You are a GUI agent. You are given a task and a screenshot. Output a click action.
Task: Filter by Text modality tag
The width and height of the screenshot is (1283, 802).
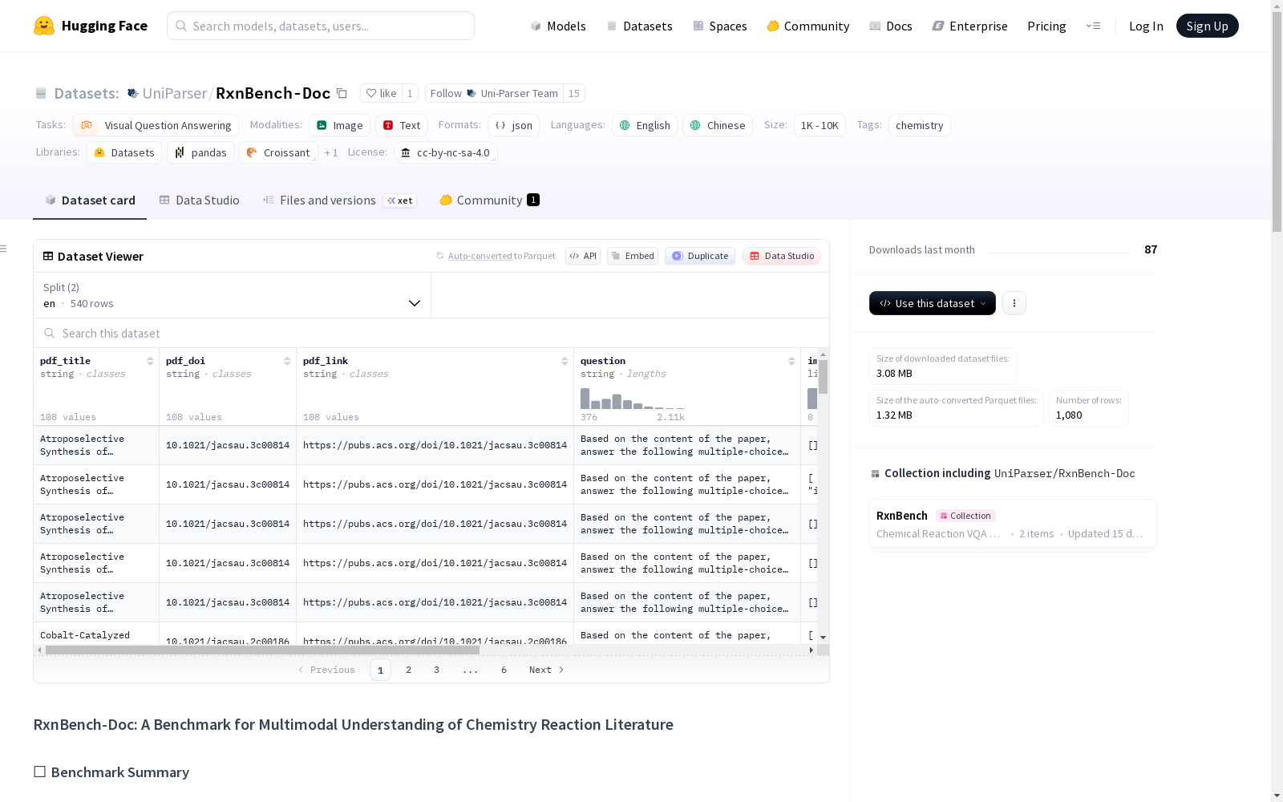click(401, 125)
